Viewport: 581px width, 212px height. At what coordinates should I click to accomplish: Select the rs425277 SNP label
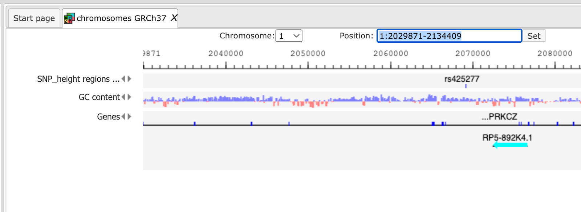pyautogui.click(x=462, y=79)
